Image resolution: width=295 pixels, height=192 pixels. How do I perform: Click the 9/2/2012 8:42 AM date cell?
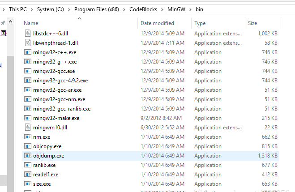point(161,118)
